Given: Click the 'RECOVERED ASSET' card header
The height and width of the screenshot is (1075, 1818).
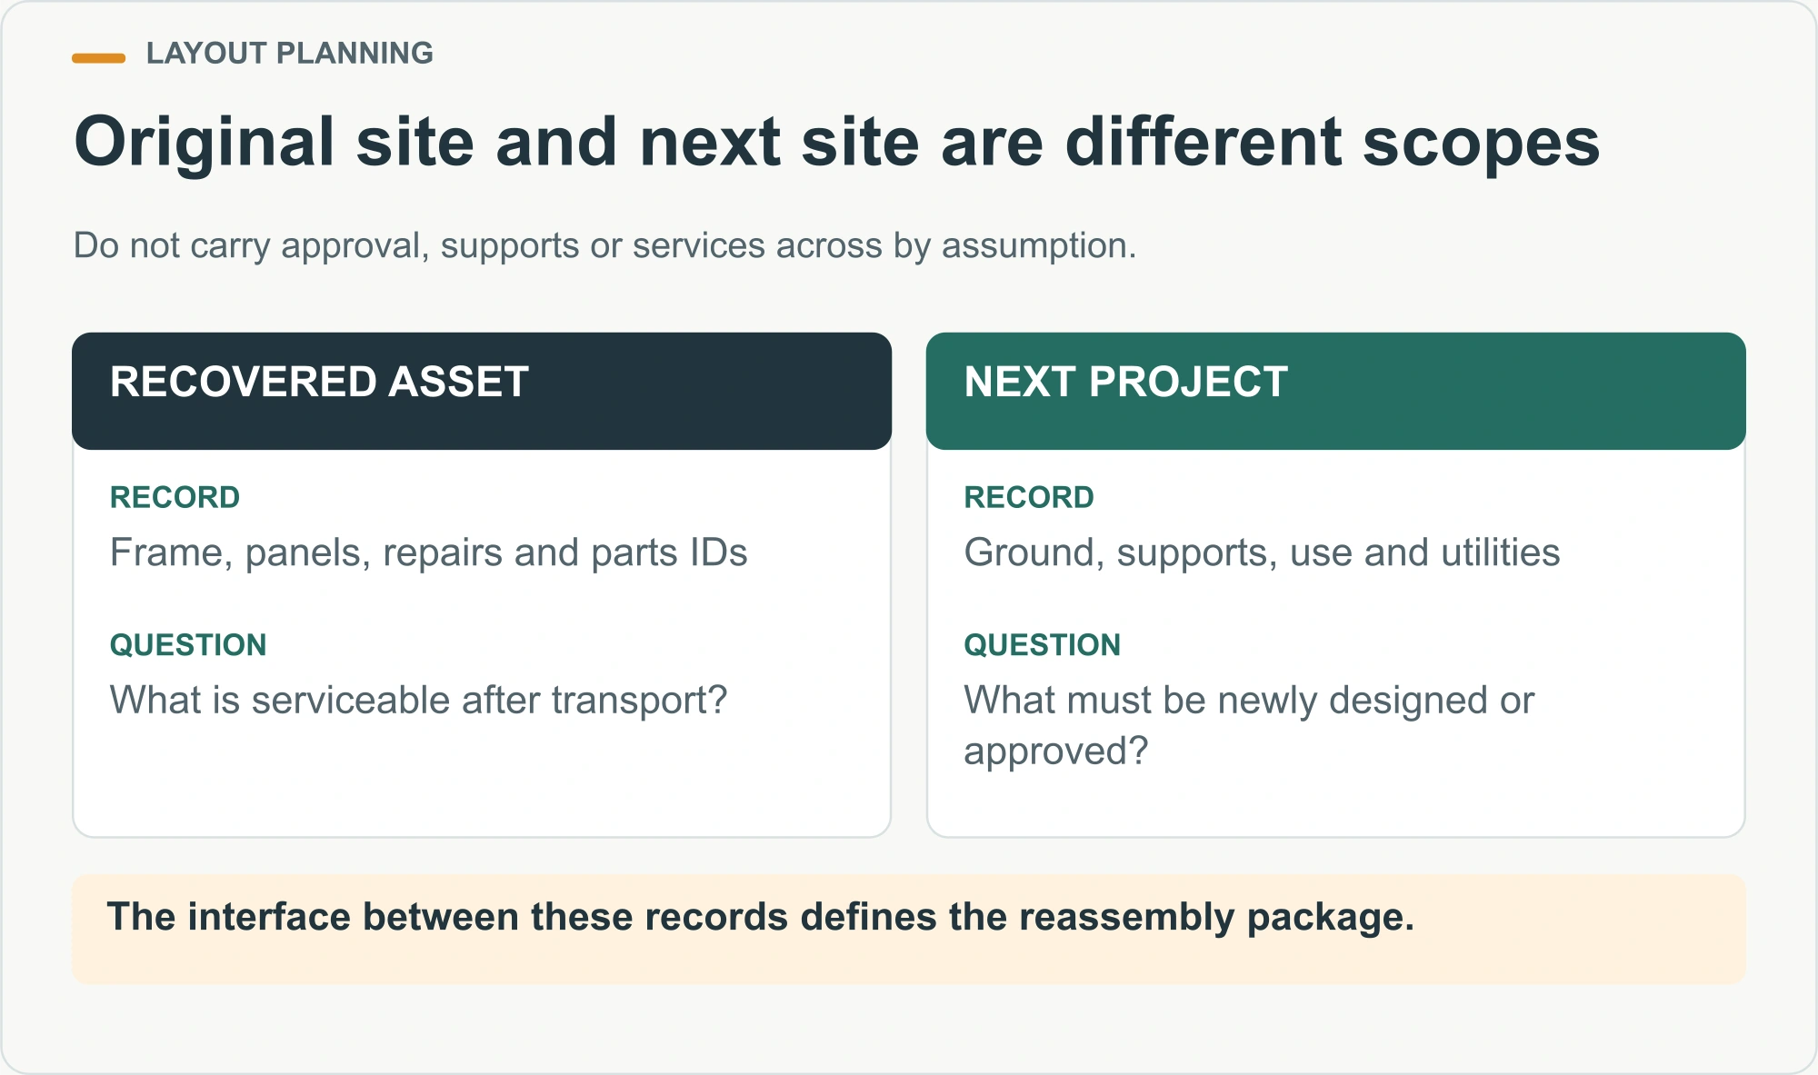Looking at the screenshot, I should [x=482, y=391].
